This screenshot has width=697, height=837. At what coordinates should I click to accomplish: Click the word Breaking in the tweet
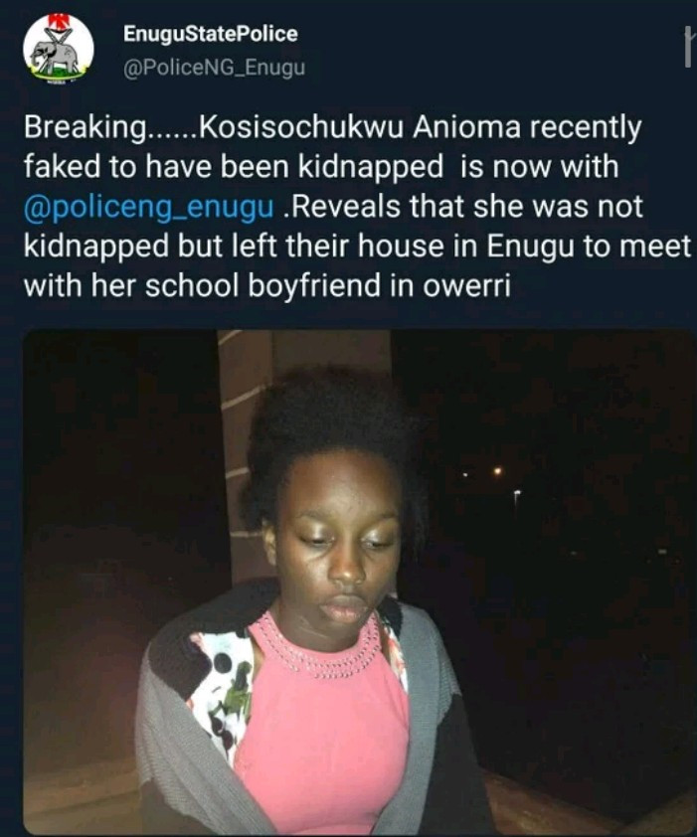coord(86,128)
